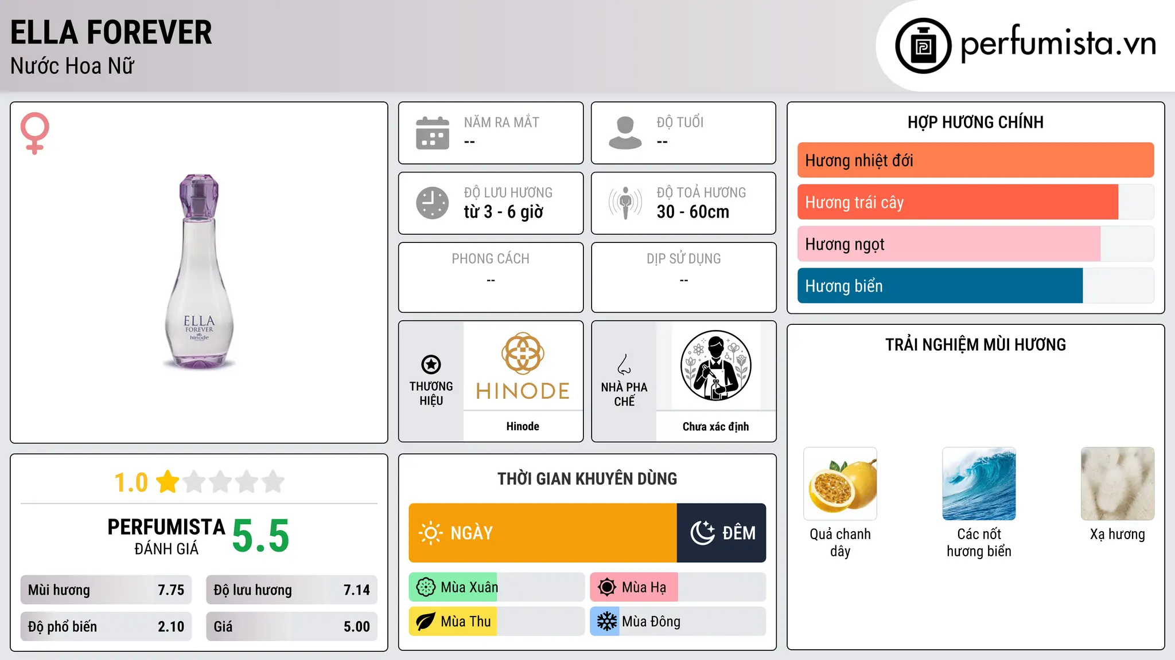
Task: Click the Các nốt hương biển label
Action: point(979,543)
